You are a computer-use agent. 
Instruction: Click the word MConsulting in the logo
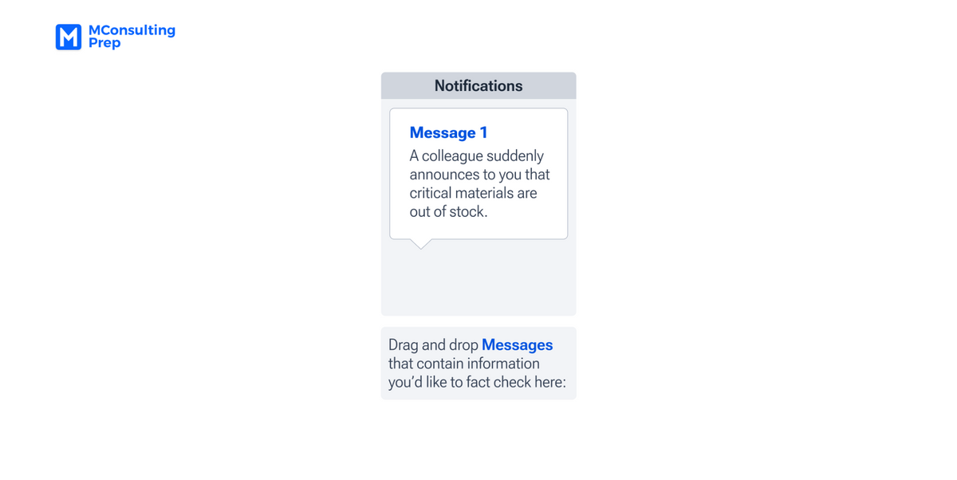pos(132,30)
